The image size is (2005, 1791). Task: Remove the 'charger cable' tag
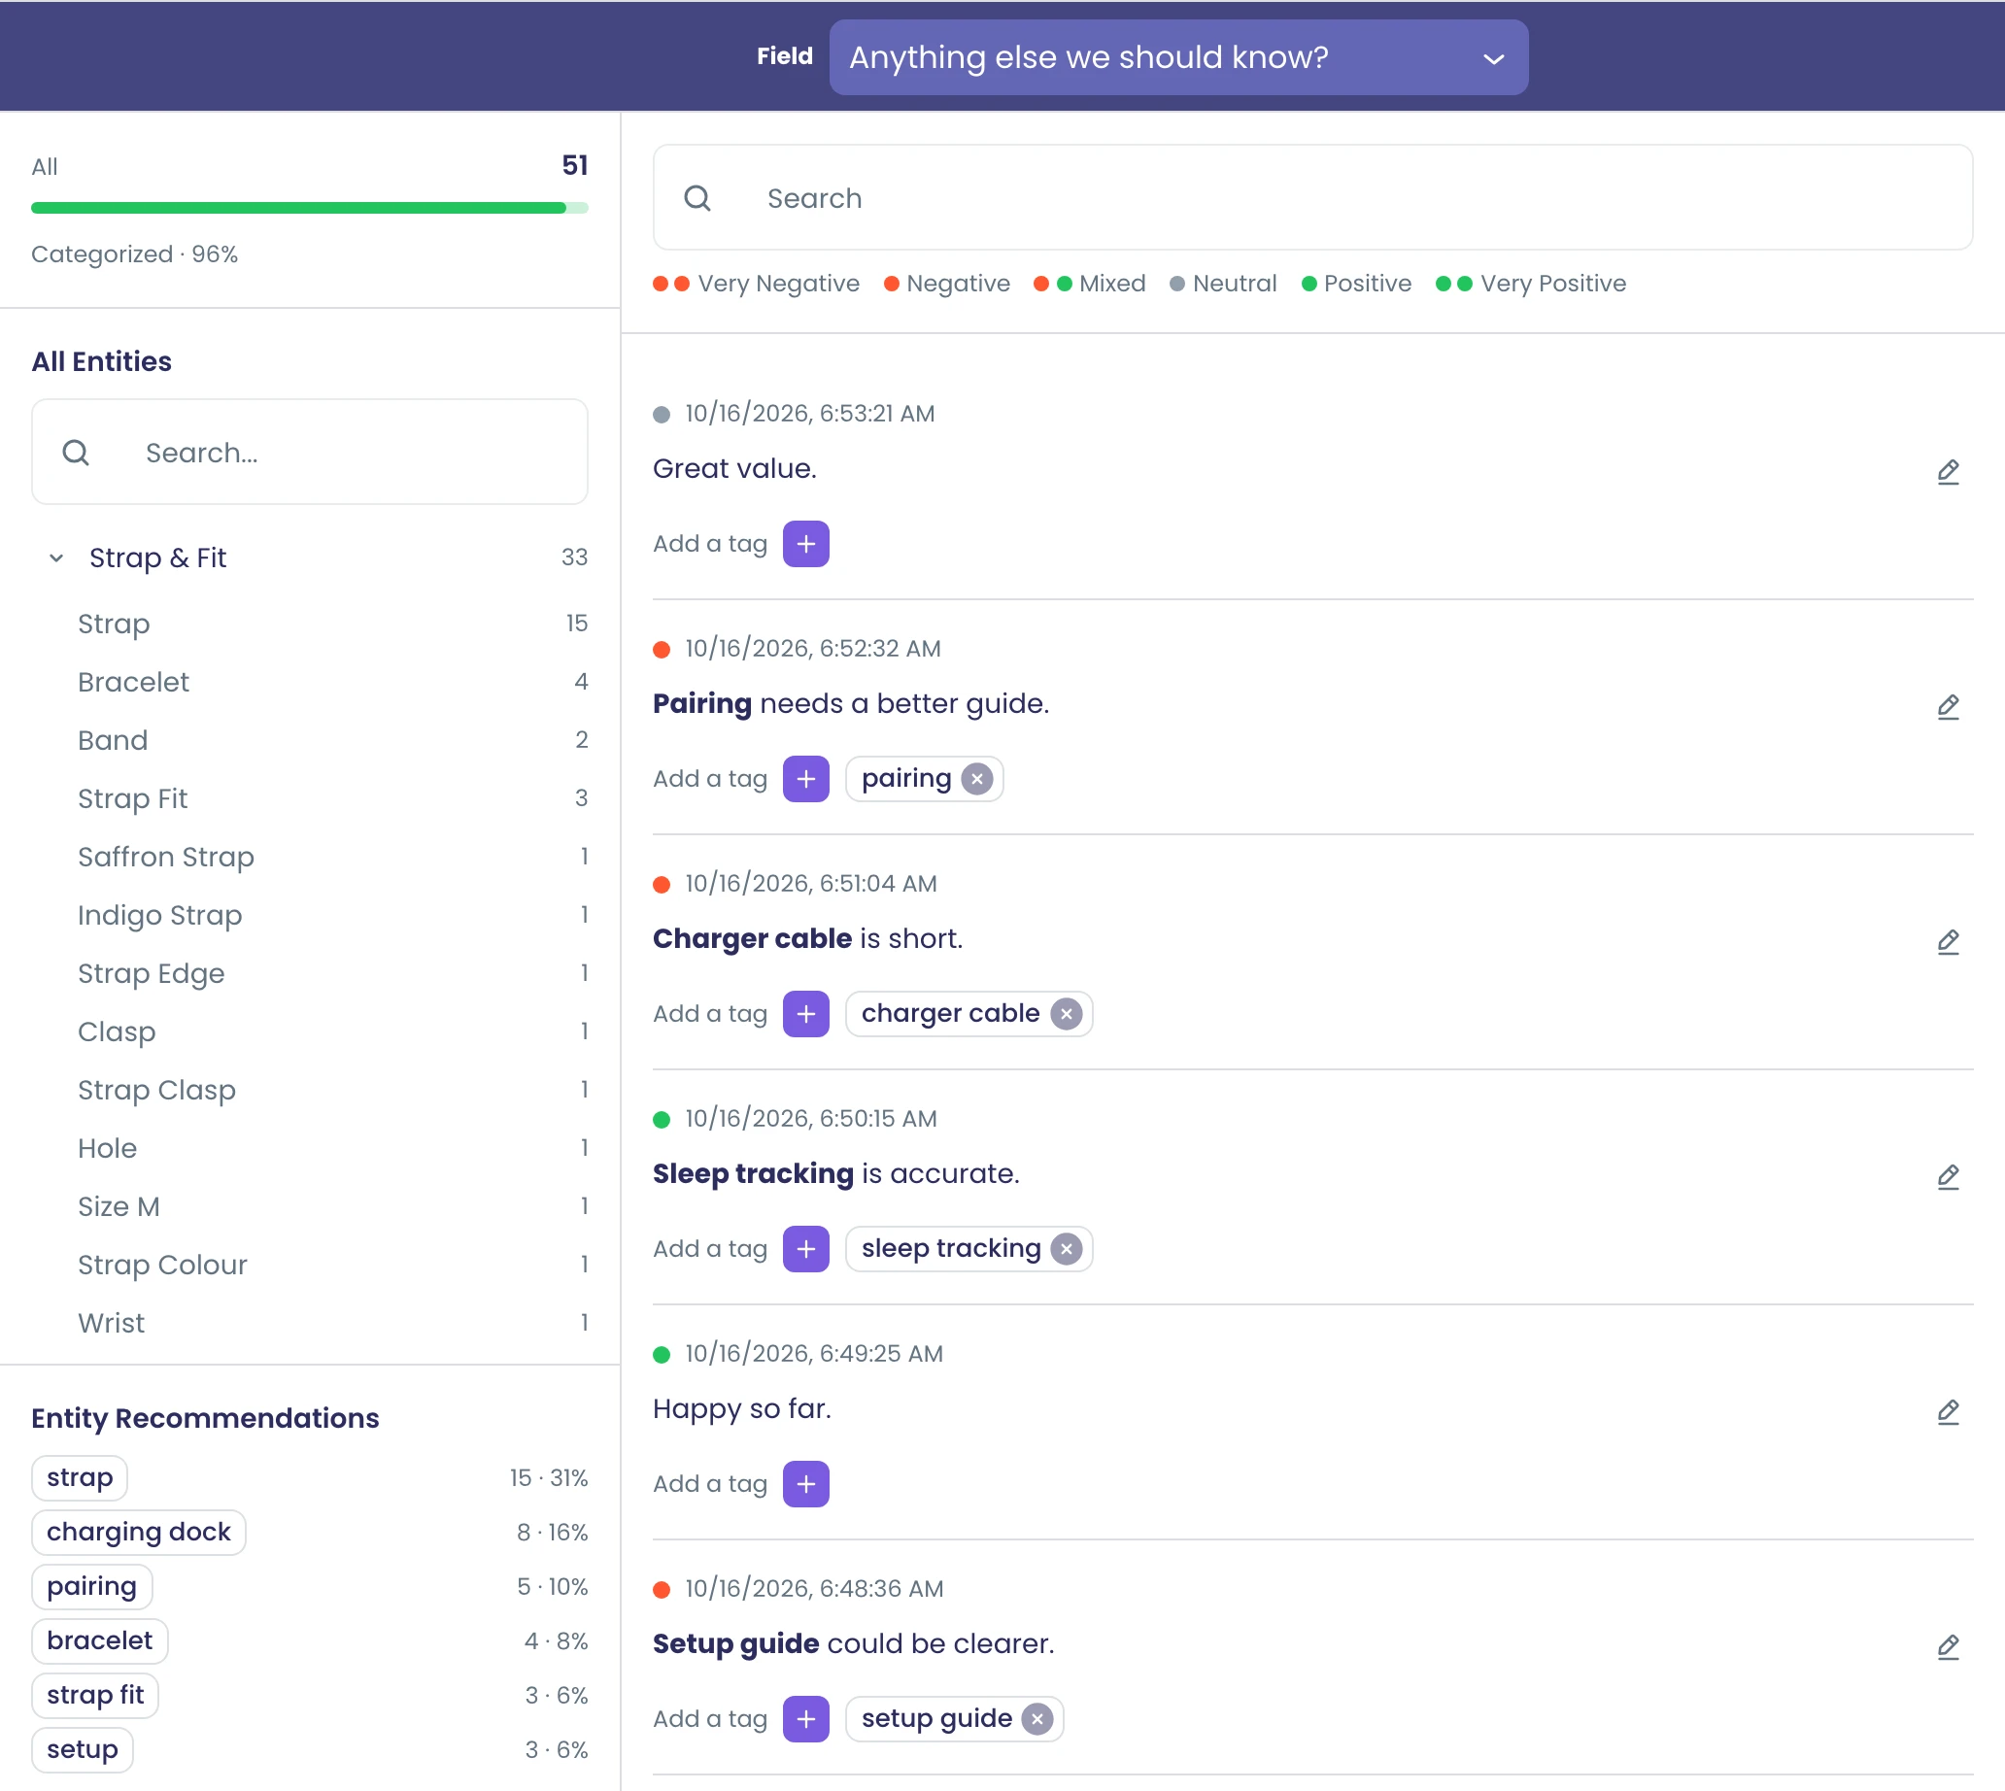point(1066,1015)
